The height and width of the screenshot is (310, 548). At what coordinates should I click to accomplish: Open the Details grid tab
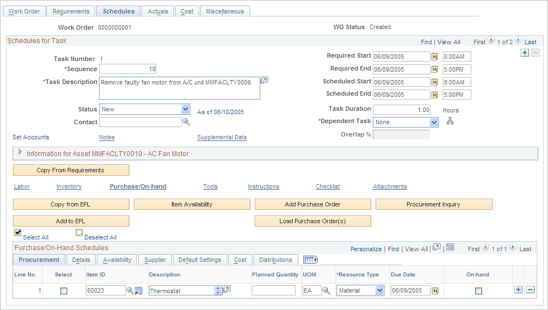tap(81, 260)
